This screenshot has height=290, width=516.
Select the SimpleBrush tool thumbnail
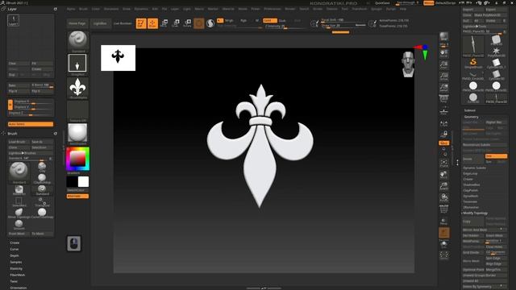[473, 63]
